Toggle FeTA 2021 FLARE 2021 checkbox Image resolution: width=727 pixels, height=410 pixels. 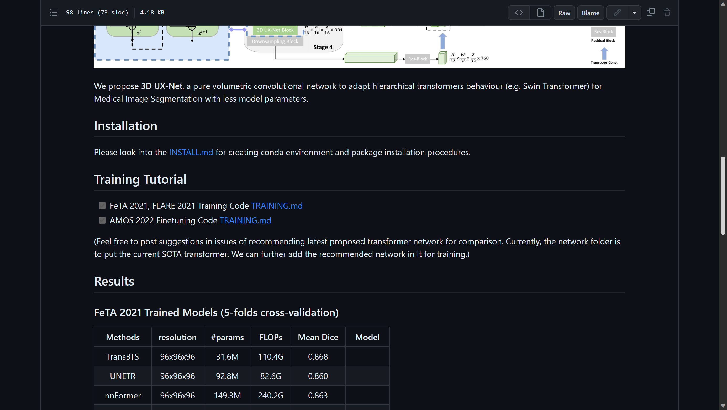pos(102,206)
